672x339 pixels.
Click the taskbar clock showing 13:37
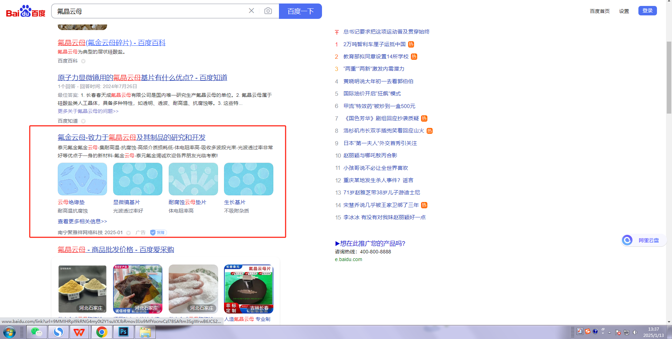pyautogui.click(x=653, y=332)
